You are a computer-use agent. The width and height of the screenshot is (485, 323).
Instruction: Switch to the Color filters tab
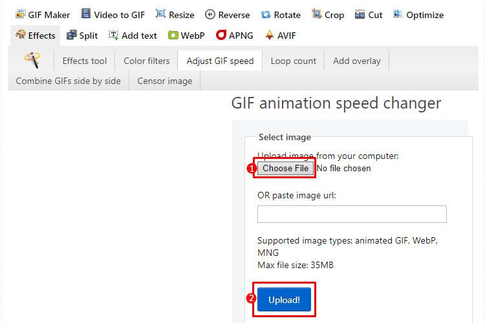click(147, 61)
